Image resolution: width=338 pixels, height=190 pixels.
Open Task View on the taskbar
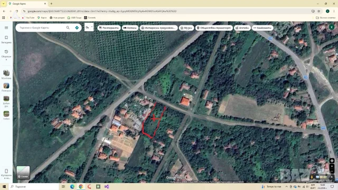(x=63, y=186)
